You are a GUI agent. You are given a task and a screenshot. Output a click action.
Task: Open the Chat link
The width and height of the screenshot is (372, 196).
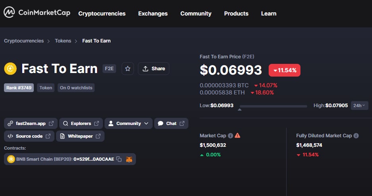(171, 123)
